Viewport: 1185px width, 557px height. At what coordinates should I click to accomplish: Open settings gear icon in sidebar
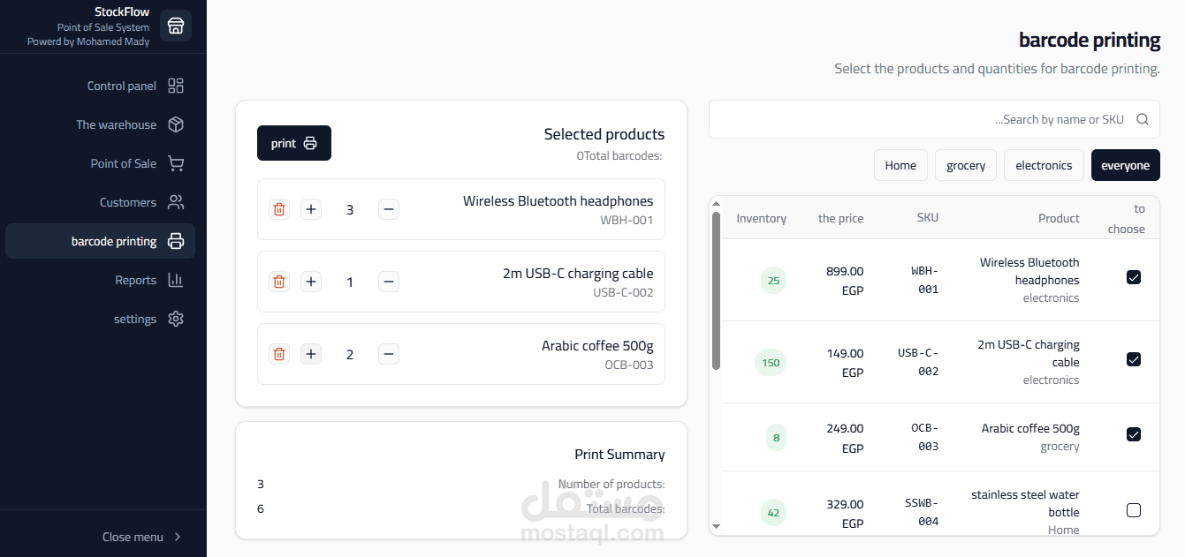point(176,319)
